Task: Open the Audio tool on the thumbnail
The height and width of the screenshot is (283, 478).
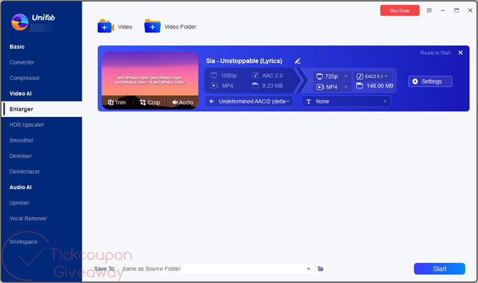Action: tap(183, 103)
